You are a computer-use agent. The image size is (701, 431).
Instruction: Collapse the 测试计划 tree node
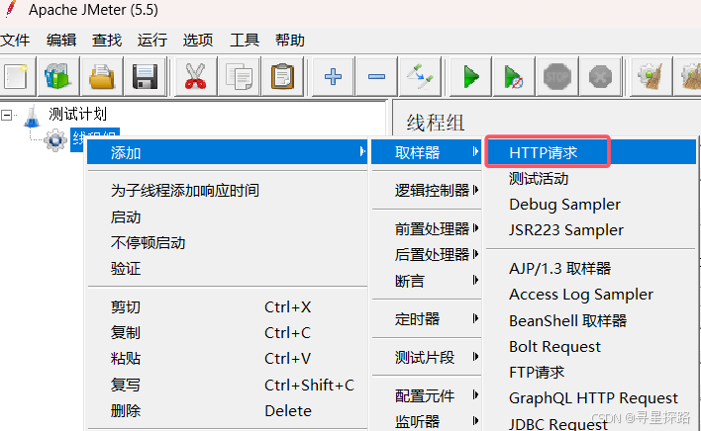(x=6, y=116)
